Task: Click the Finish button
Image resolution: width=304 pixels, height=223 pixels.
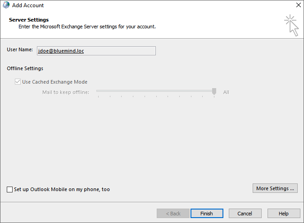Action: click(x=207, y=213)
